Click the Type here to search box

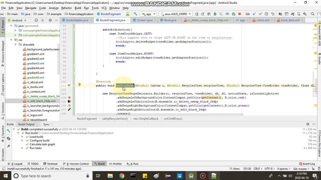click(x=51, y=176)
